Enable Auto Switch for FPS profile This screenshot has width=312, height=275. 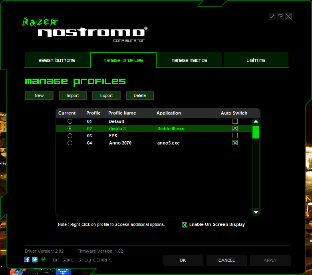235,135
